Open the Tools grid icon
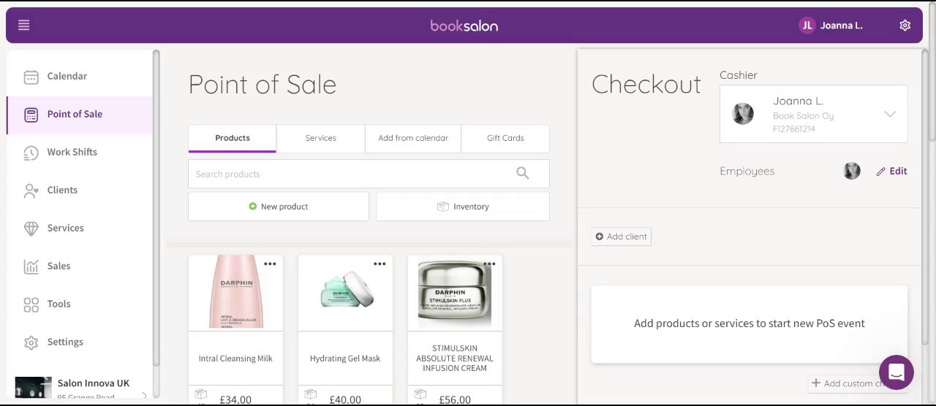The height and width of the screenshot is (406, 936). pos(31,304)
